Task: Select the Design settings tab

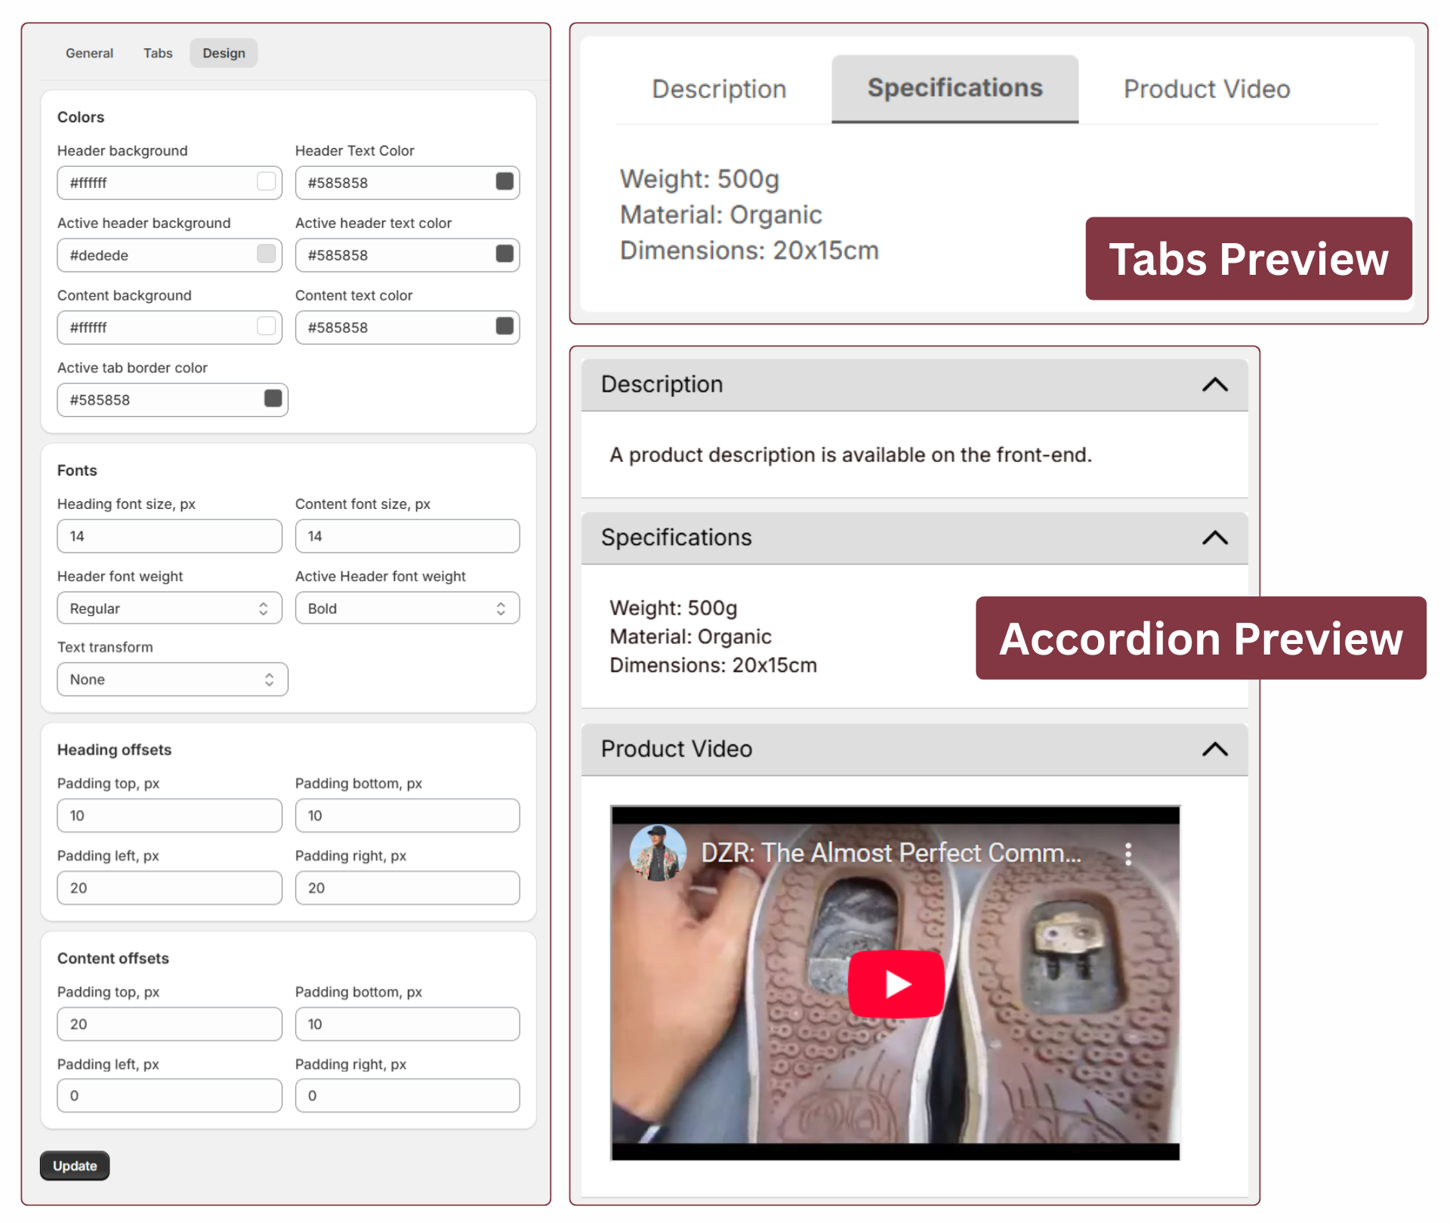Action: pos(224,54)
